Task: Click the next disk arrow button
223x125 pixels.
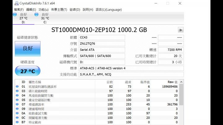Action: point(181,30)
